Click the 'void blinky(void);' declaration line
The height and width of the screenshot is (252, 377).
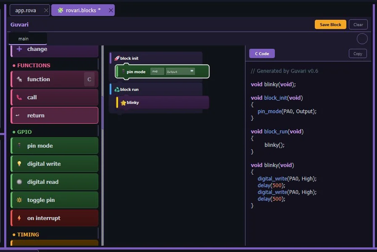273,85
